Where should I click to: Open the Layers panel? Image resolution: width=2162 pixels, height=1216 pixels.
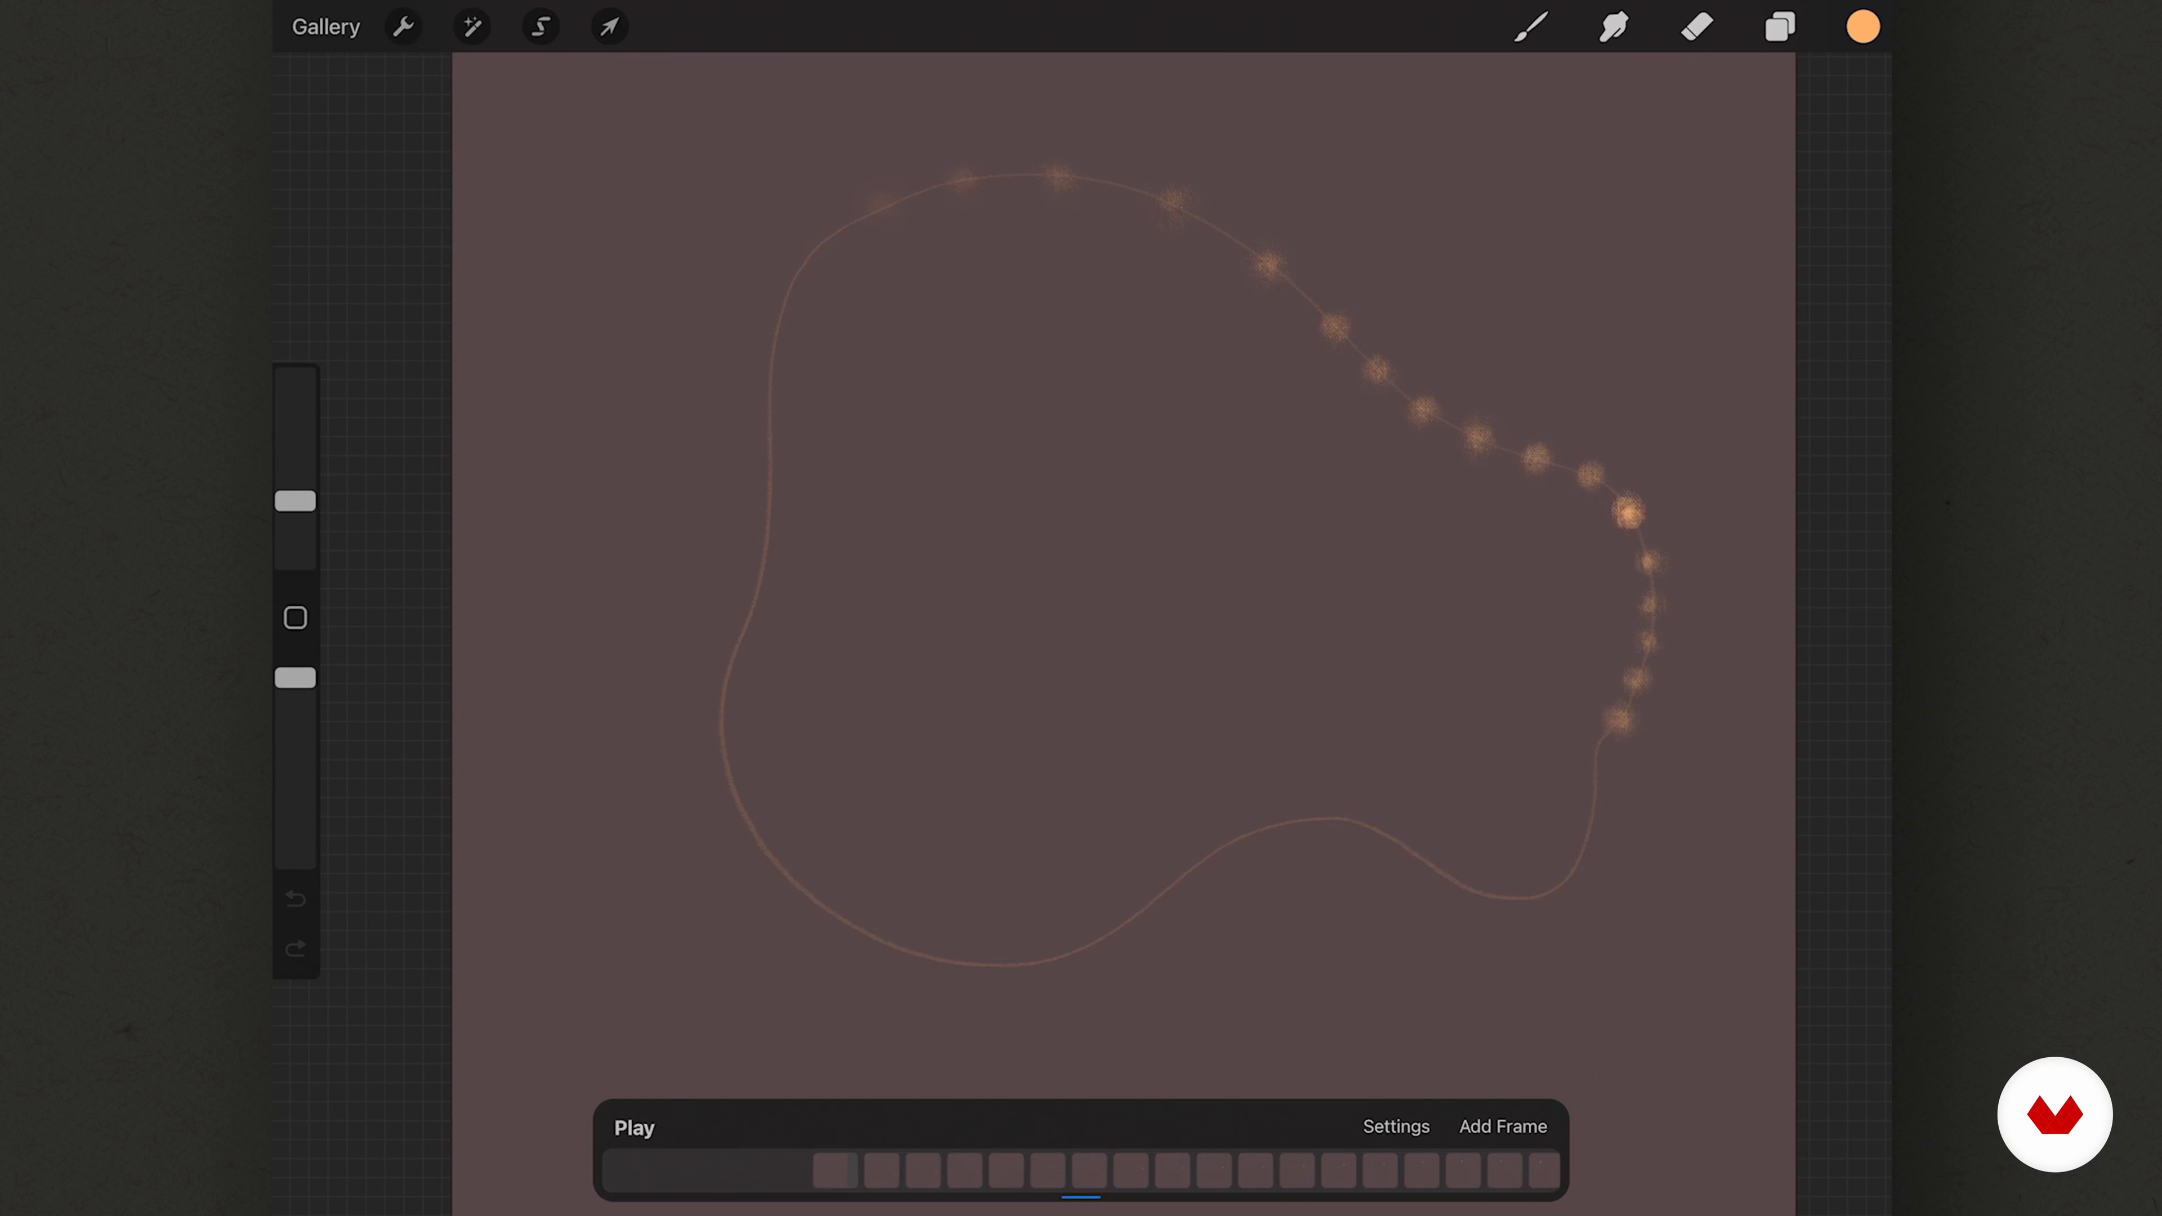[x=1780, y=27]
